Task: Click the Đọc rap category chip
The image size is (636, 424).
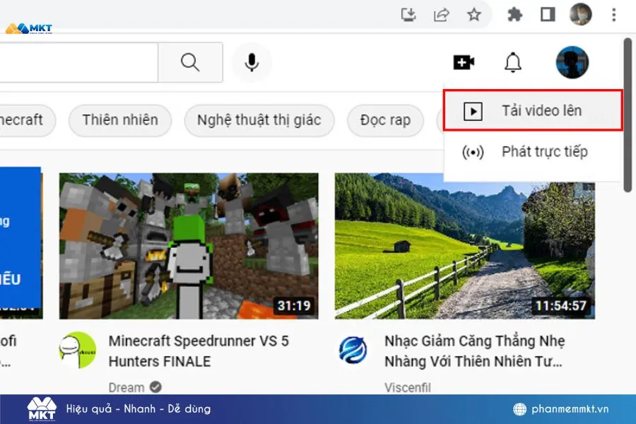Action: [385, 120]
